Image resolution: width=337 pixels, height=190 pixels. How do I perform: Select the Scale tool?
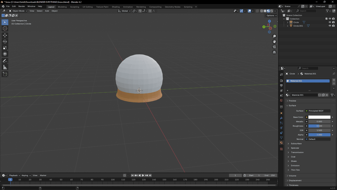tap(5, 48)
